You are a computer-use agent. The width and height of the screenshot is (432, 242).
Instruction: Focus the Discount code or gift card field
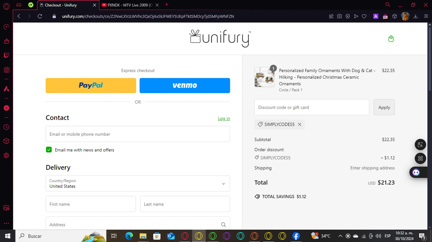pos(312,107)
